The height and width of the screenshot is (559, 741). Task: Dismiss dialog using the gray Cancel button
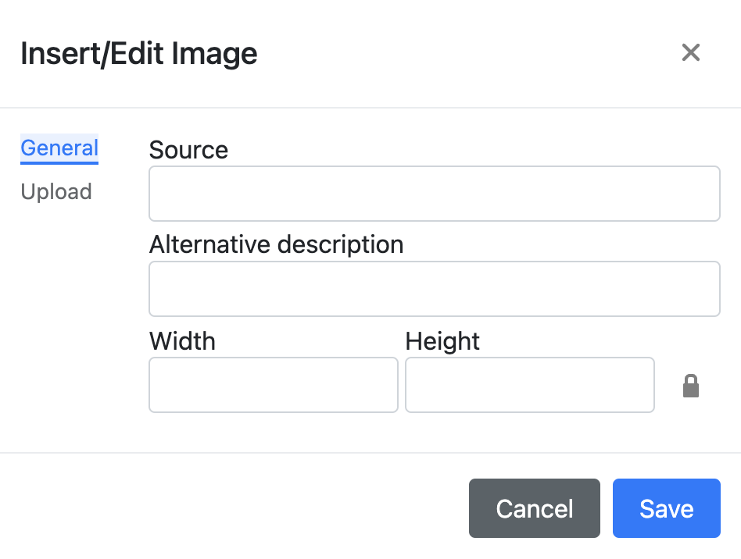[535, 508]
